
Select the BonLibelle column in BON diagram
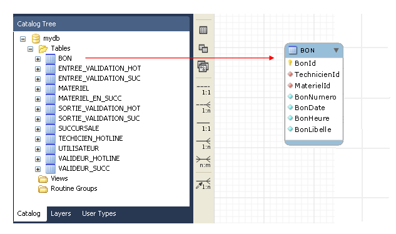tap(313, 130)
